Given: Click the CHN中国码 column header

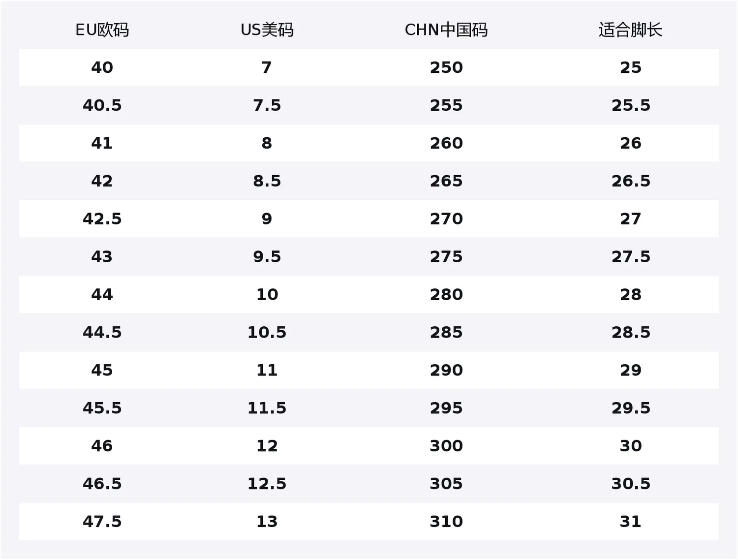Looking at the screenshot, I should click(446, 30).
